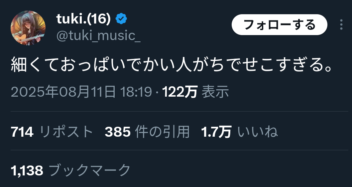Viewport: 352px width, 187px height.
Task: Show the いいね likes label
Action: [x=258, y=132]
